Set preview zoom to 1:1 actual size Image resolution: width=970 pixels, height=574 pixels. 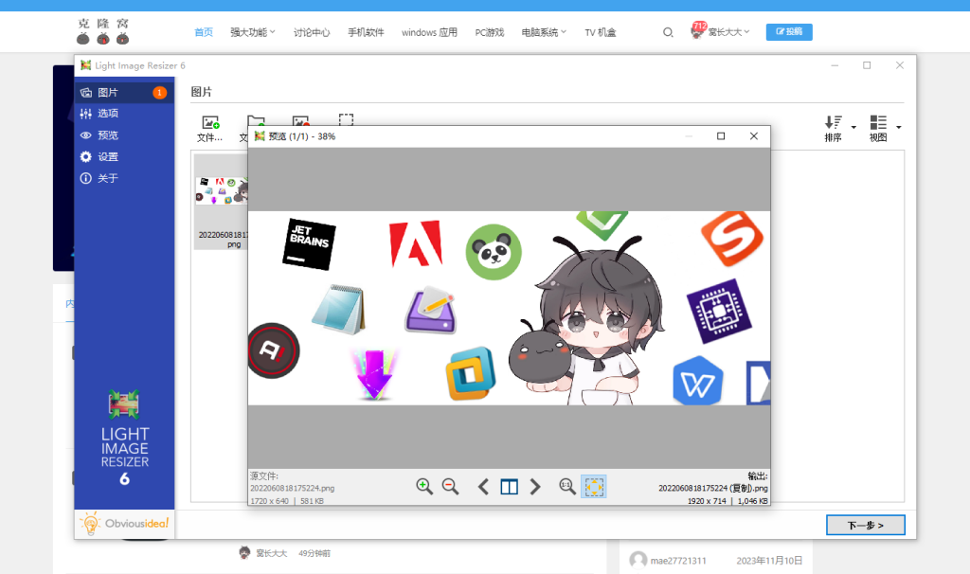pos(567,486)
